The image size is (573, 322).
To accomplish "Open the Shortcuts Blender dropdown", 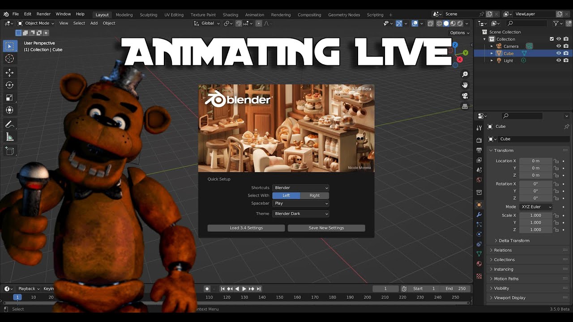I will (301, 188).
